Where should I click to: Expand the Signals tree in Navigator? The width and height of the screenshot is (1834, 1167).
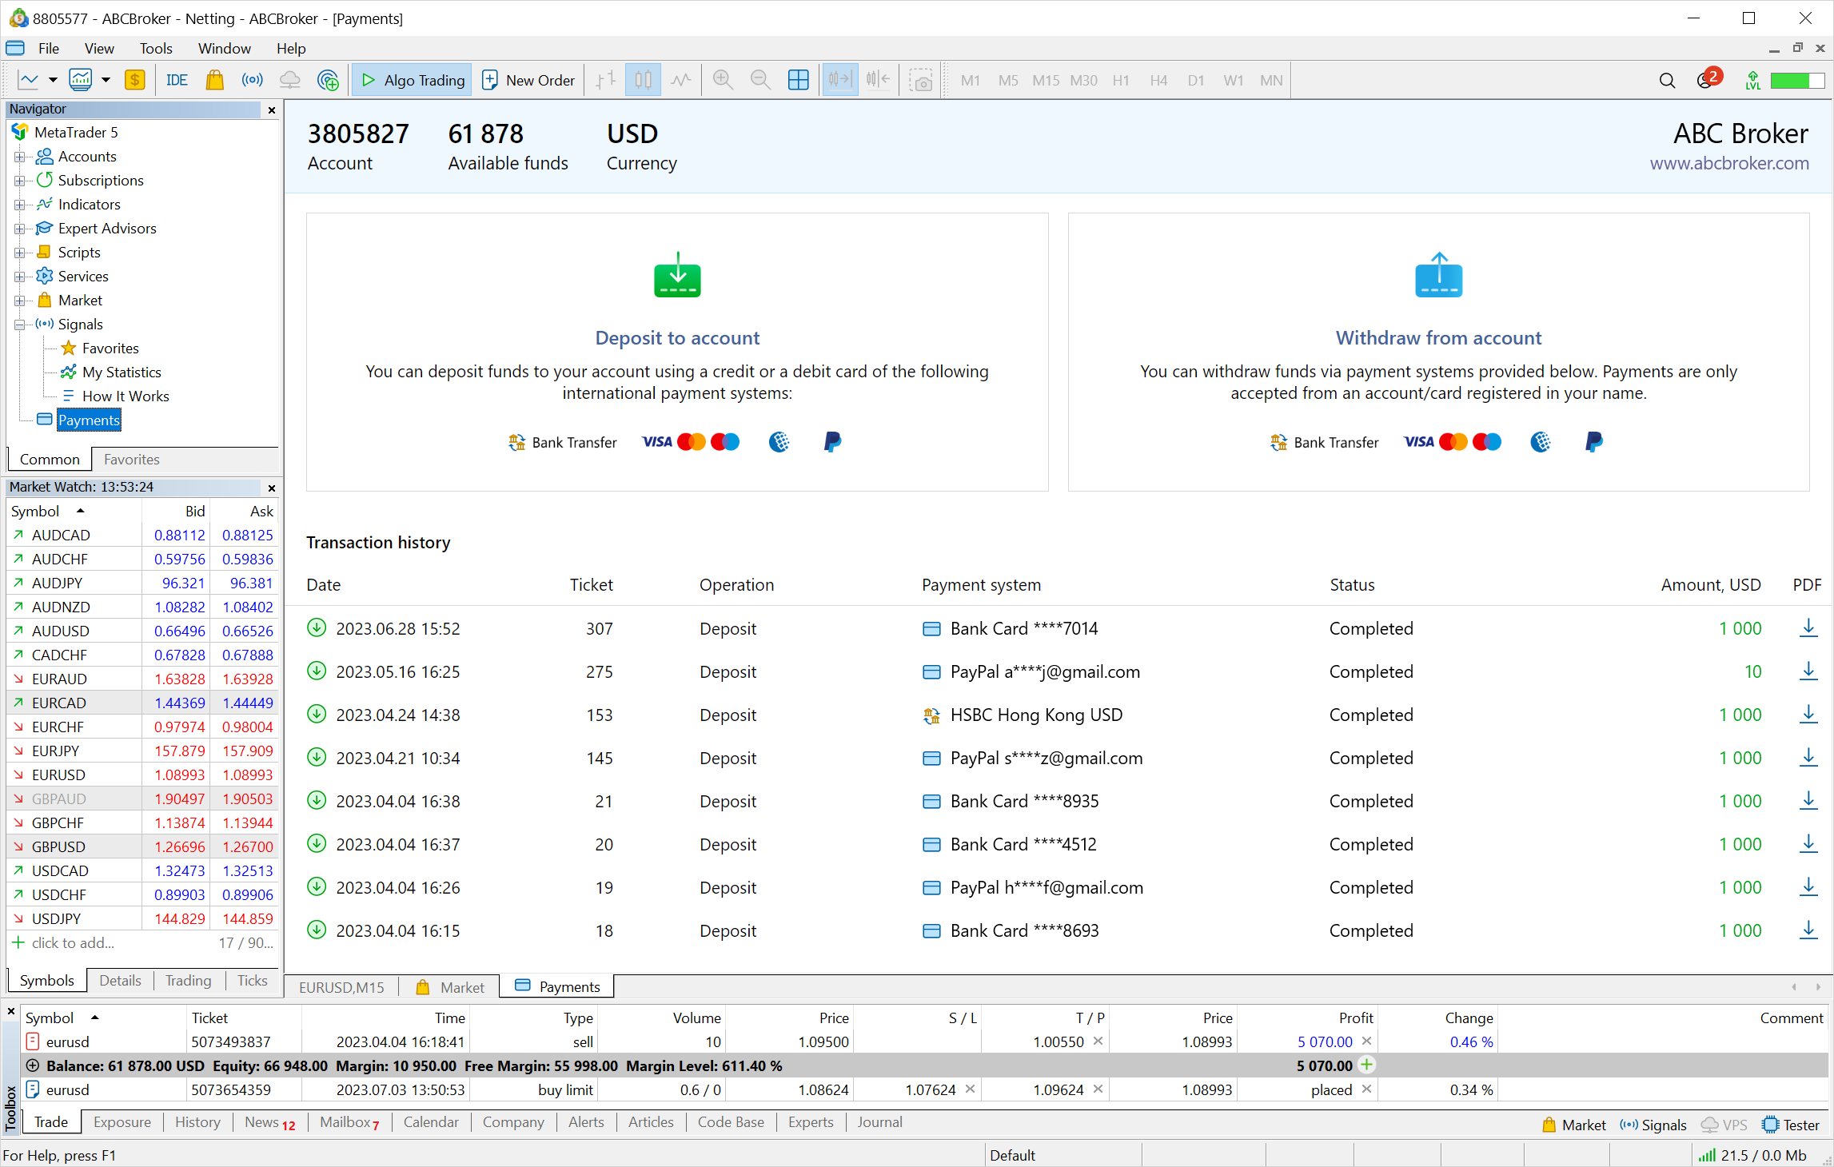[20, 324]
